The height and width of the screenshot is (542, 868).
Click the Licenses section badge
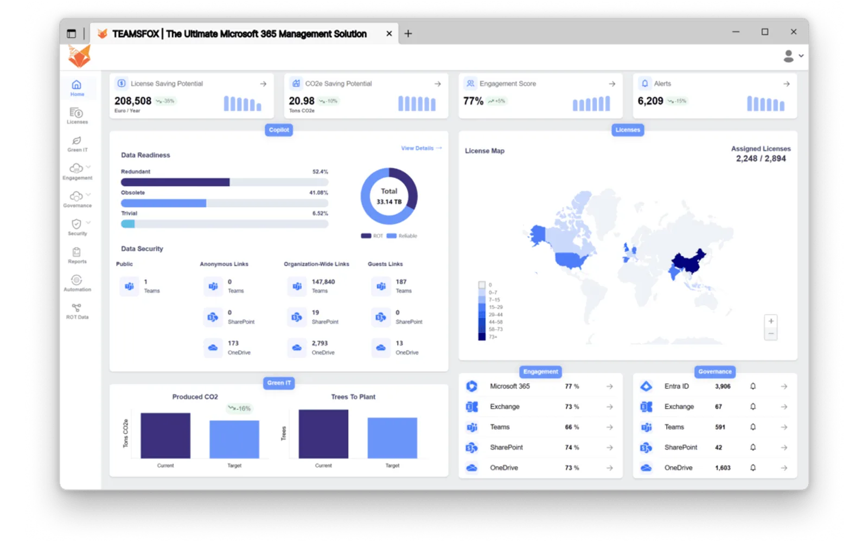[x=628, y=130]
